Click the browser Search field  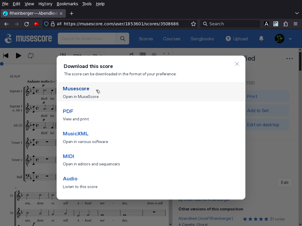point(230,24)
